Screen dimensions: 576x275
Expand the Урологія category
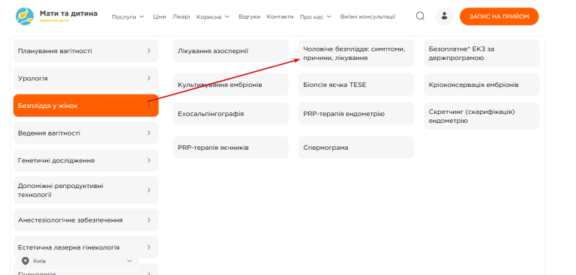86,78
